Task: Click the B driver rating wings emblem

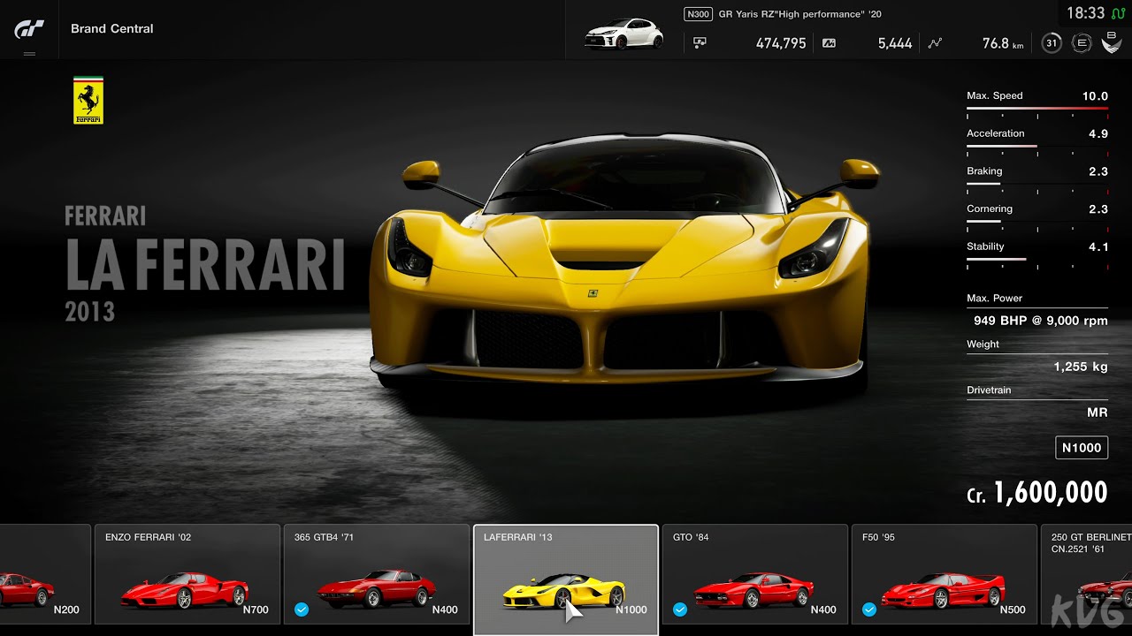Action: tap(1111, 41)
